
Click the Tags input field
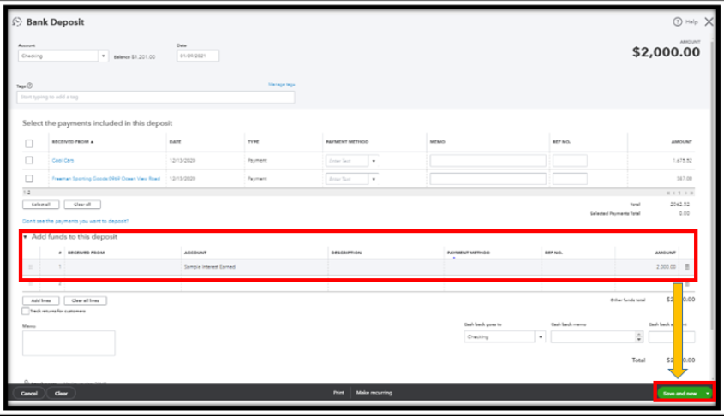(x=156, y=97)
